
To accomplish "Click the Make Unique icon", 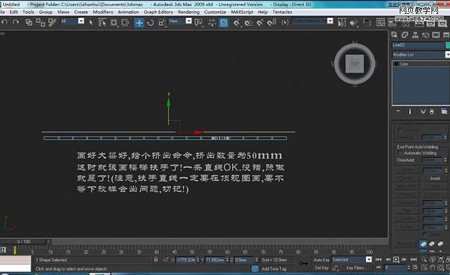I will tap(423, 112).
